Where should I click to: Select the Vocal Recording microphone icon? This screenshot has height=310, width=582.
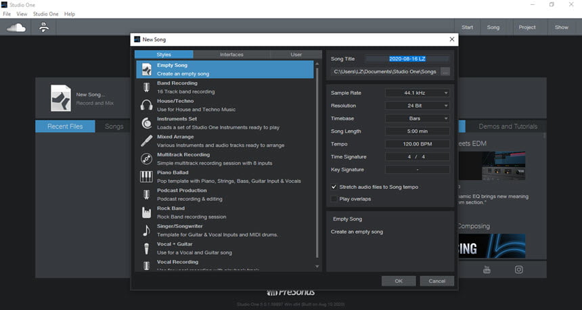(147, 265)
